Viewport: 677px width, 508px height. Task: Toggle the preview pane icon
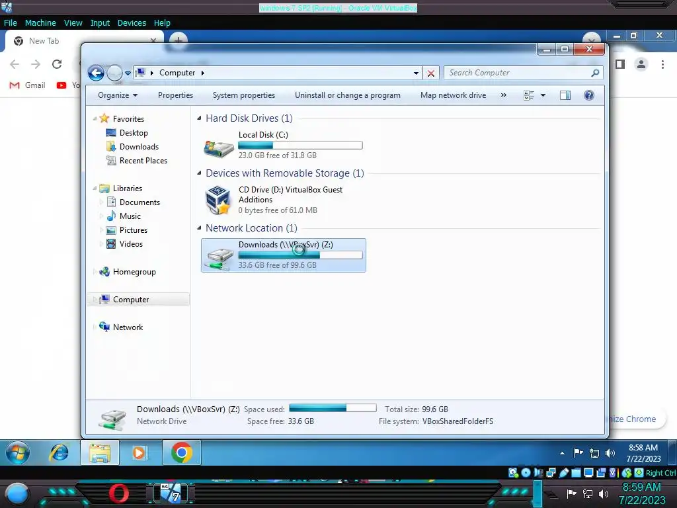click(x=565, y=95)
